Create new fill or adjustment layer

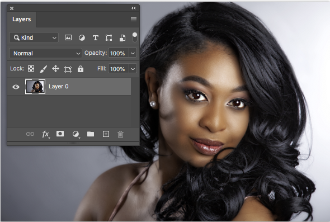tap(76, 134)
